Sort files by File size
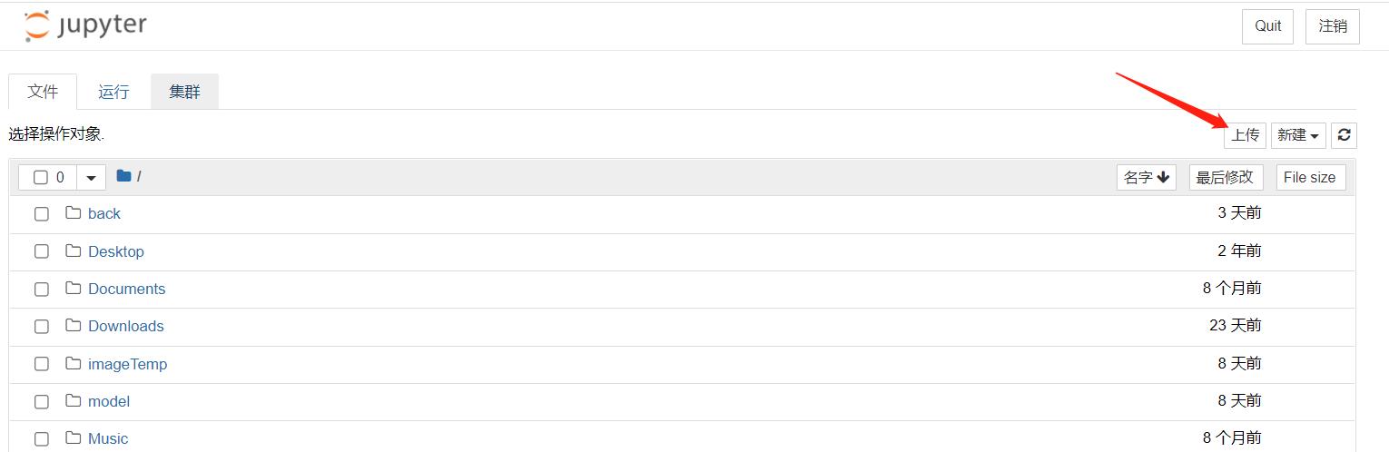Screen dimensions: 1389x452 tap(1311, 177)
